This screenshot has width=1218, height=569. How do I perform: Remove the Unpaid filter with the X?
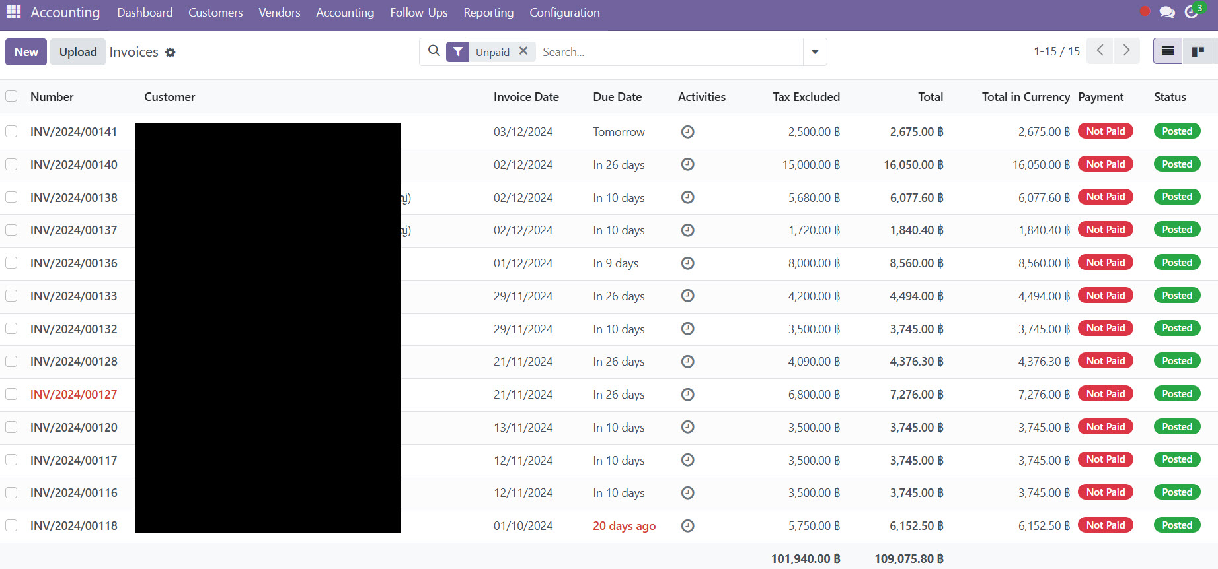click(x=523, y=51)
